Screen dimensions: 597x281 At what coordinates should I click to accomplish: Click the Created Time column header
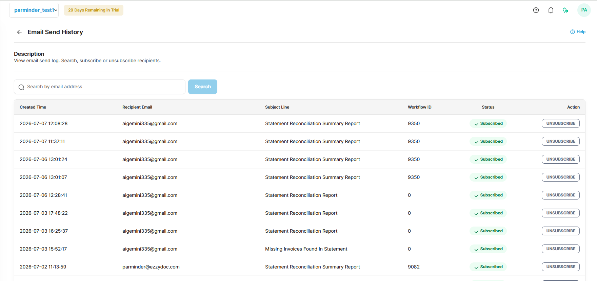click(x=33, y=107)
